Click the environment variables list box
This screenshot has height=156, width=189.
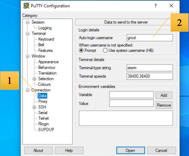pos(126,118)
